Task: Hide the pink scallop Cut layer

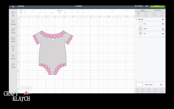Action: [163, 24]
